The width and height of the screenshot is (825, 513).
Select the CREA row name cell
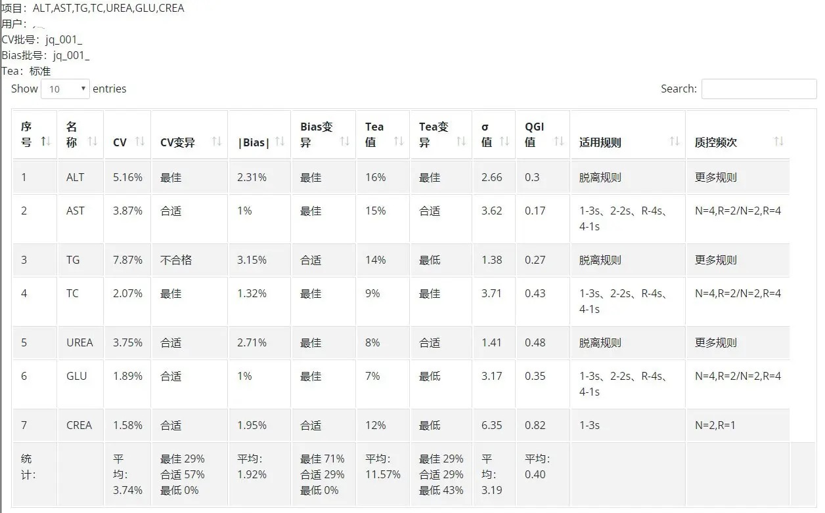pos(80,425)
